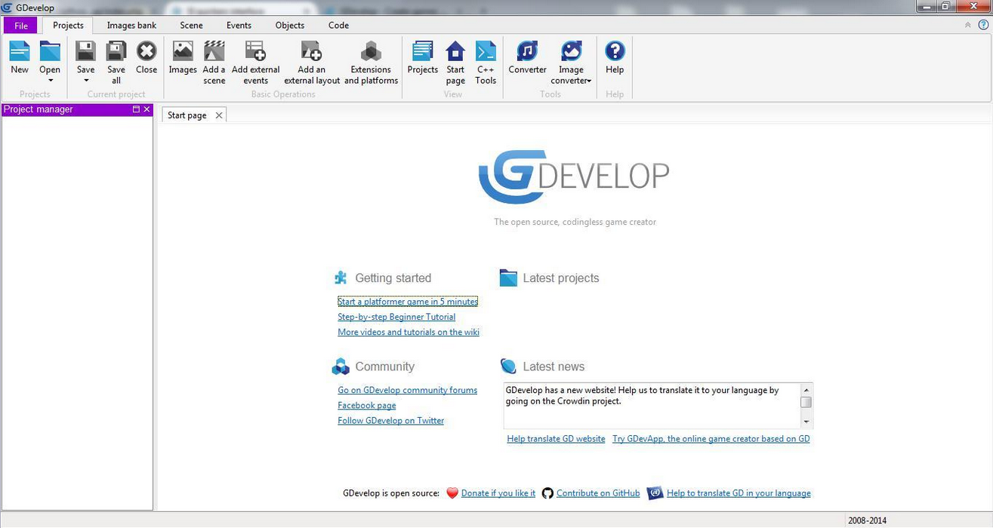
Task: Click the 'Tools' ribbon group label
Action: tap(550, 94)
